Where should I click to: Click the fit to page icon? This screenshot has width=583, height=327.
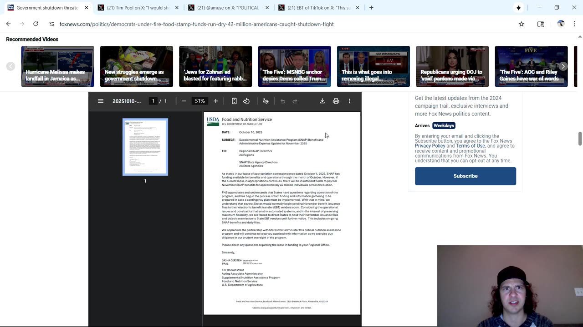point(234,101)
